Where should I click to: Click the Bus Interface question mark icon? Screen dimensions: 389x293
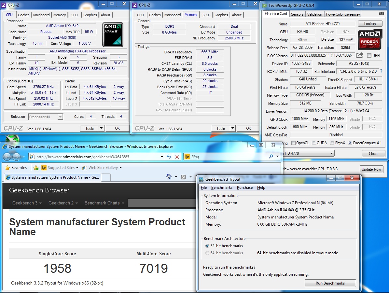click(x=381, y=71)
